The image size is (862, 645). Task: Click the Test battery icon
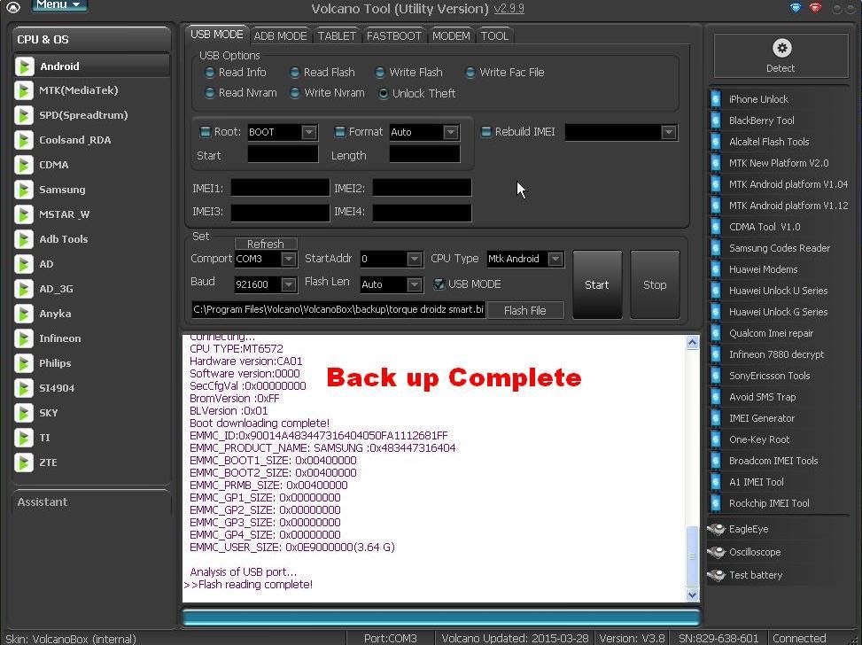(717, 575)
